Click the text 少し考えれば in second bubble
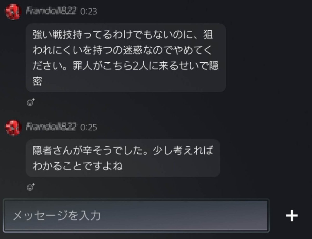 point(183,151)
